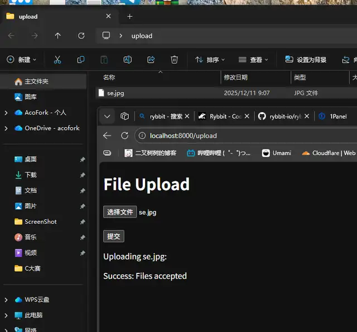Viewport: 357px width, 332px height.
Task: Open the Umami bookmark
Action: [x=277, y=153]
